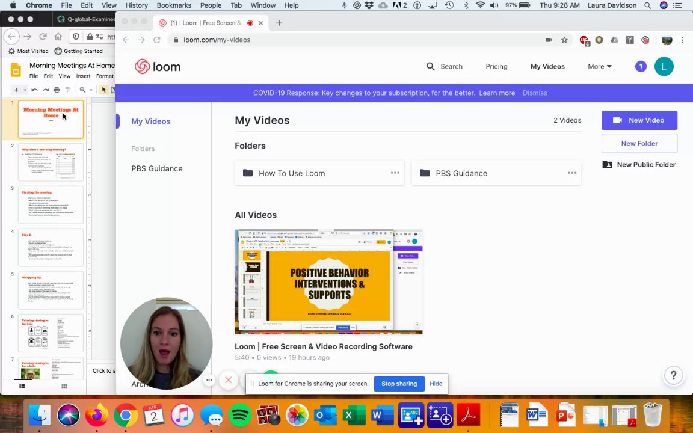
Task: Expand the More dropdown menu
Action: coord(599,66)
